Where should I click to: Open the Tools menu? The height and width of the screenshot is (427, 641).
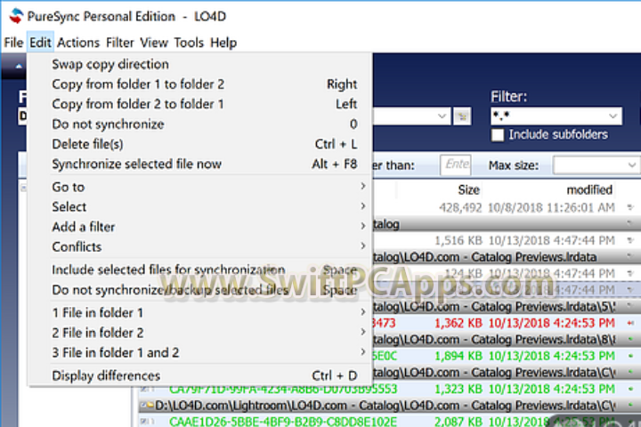pos(189,43)
